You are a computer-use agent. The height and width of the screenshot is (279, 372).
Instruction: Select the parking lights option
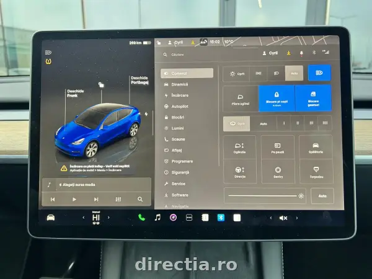tap(259, 74)
